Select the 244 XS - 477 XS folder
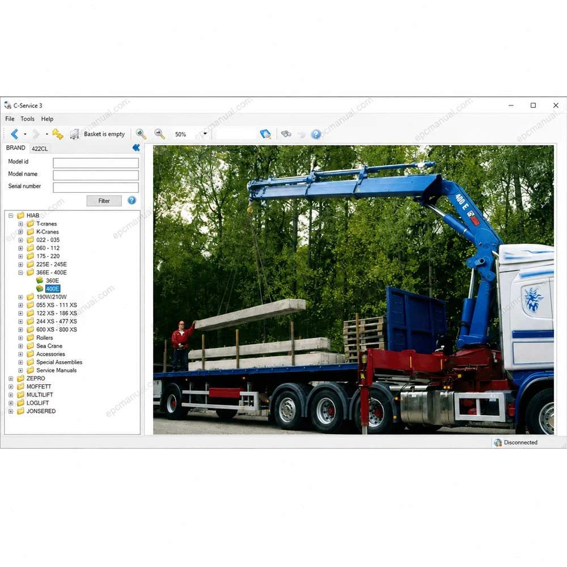 (x=56, y=321)
